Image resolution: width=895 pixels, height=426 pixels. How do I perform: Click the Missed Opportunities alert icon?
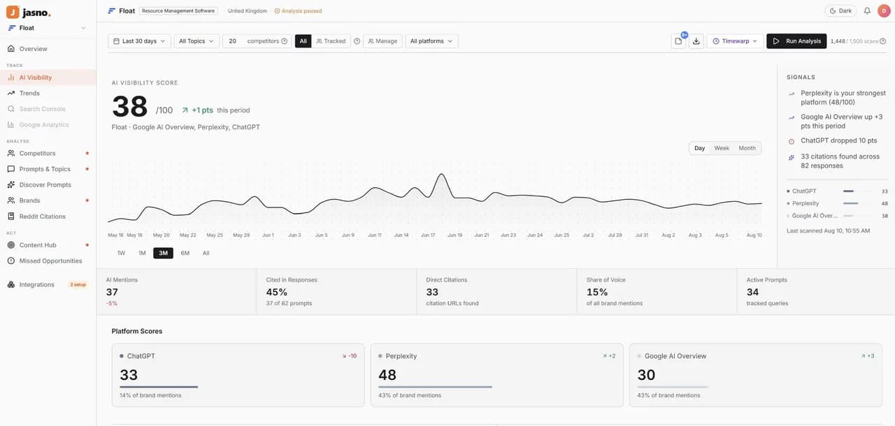point(11,260)
